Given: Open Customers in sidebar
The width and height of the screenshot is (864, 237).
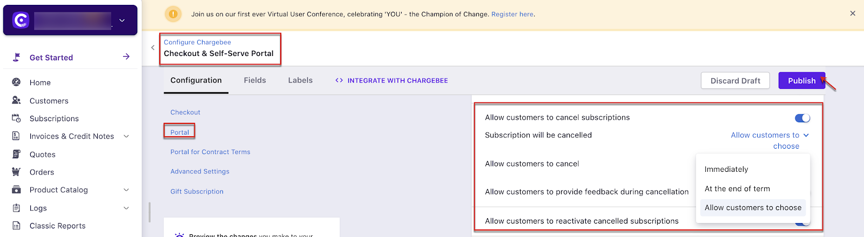Looking at the screenshot, I should (x=49, y=101).
